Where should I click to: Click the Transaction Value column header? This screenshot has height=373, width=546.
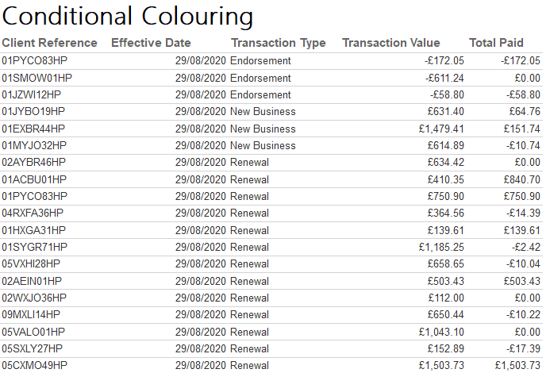click(390, 43)
